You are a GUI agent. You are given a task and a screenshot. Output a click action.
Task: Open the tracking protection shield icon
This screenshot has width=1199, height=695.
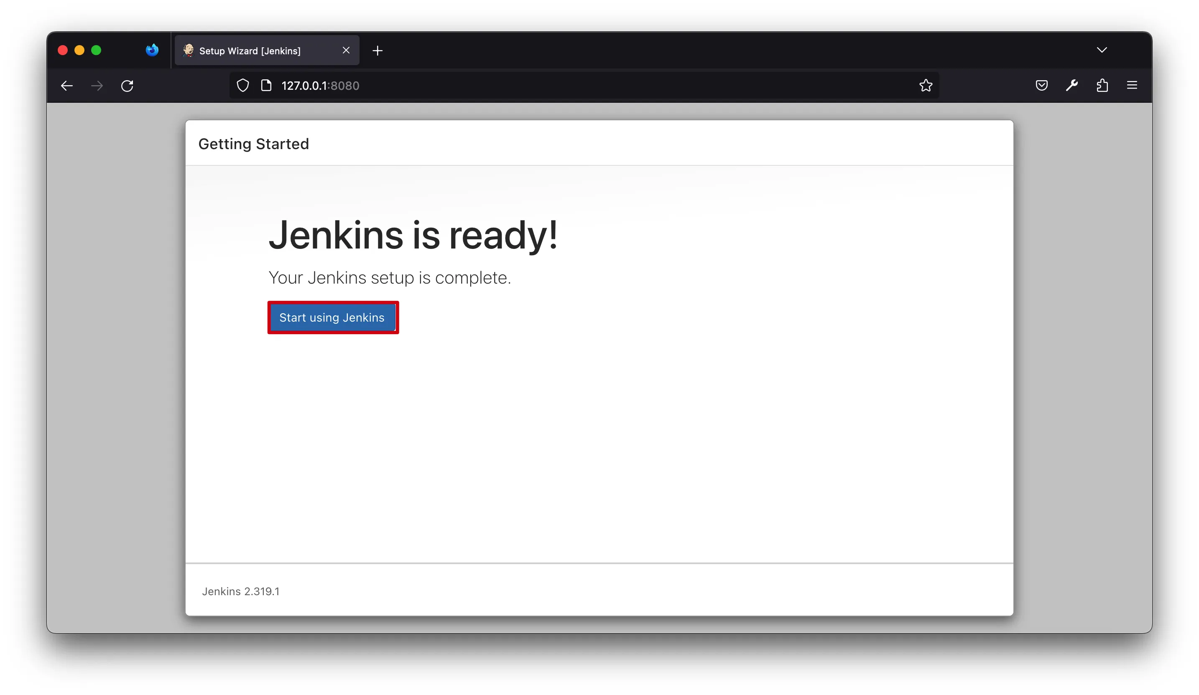pos(242,86)
